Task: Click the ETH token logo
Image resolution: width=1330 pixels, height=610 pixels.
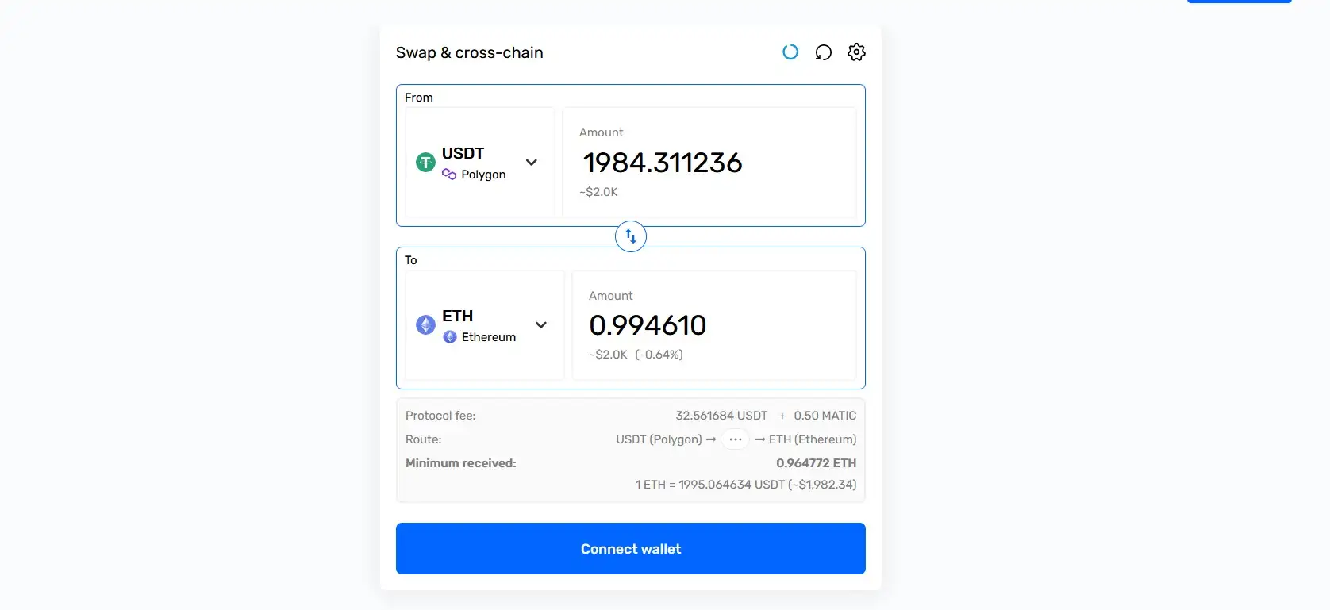Action: 425,325
